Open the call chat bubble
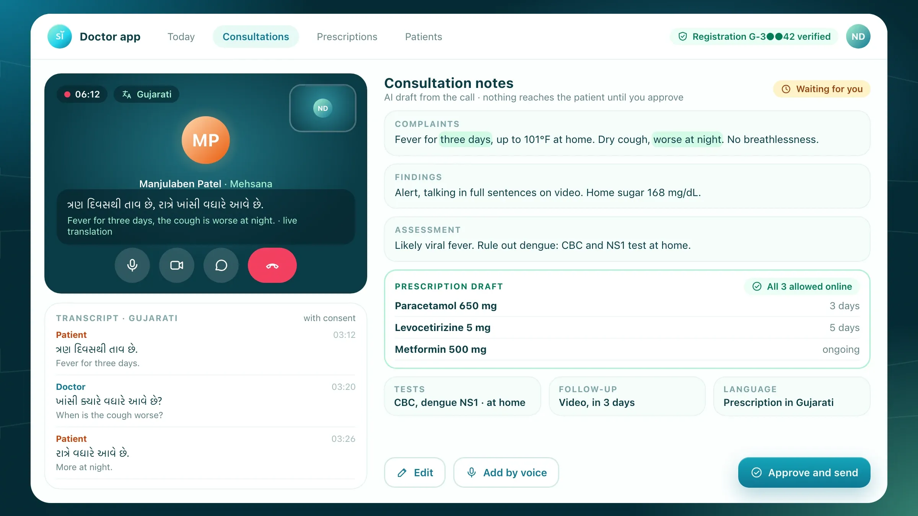918x516 pixels. pos(221,265)
